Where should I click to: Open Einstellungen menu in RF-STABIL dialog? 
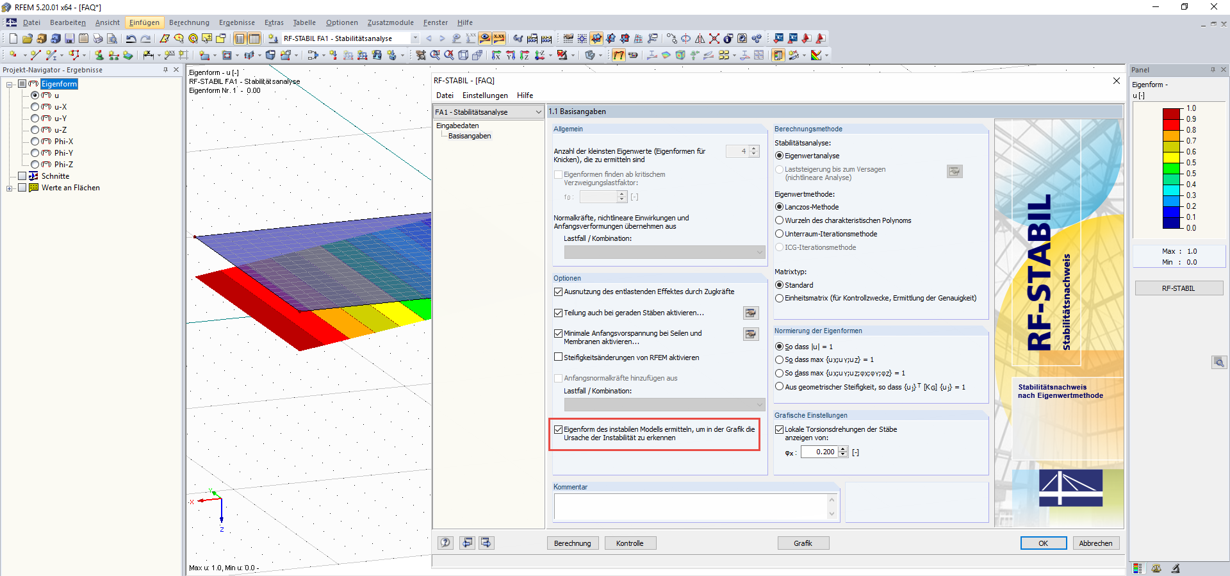click(485, 95)
